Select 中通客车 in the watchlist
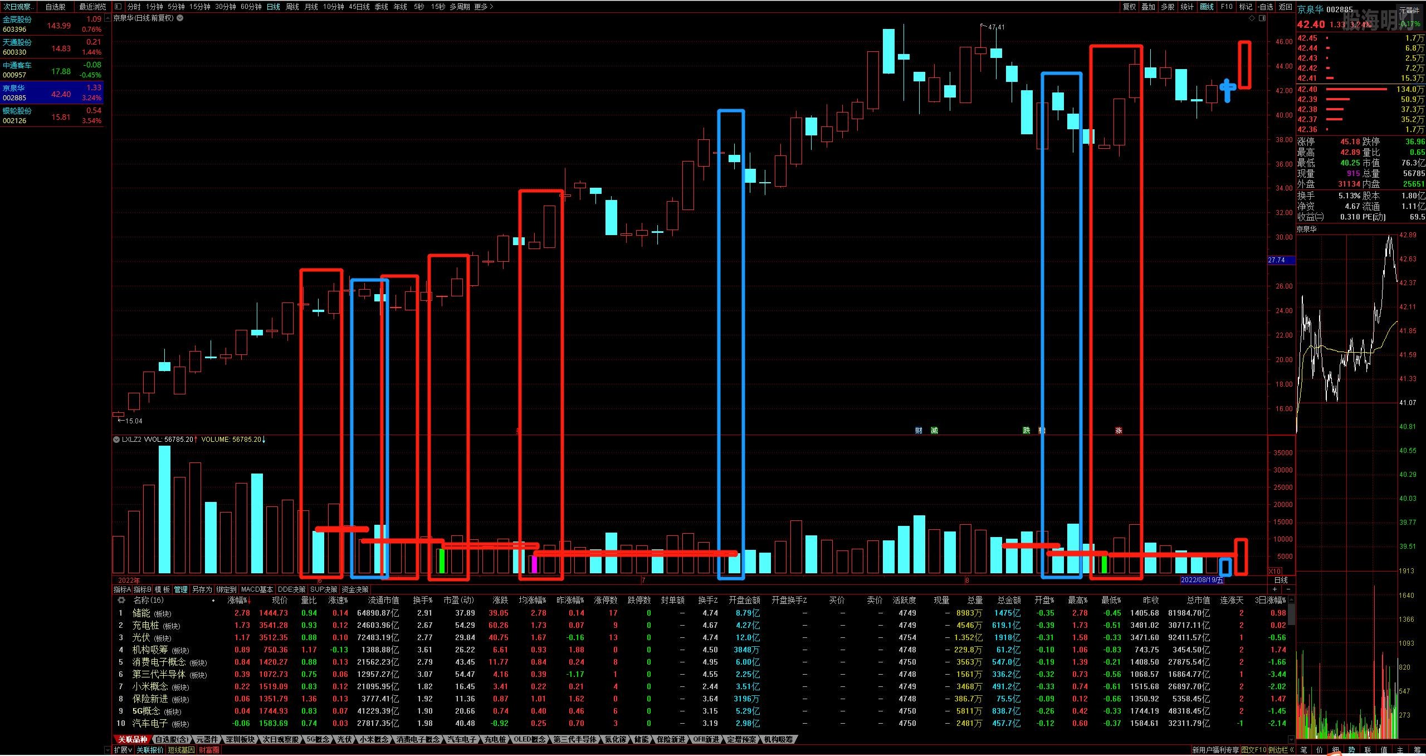This screenshot has width=1426, height=756. point(52,70)
